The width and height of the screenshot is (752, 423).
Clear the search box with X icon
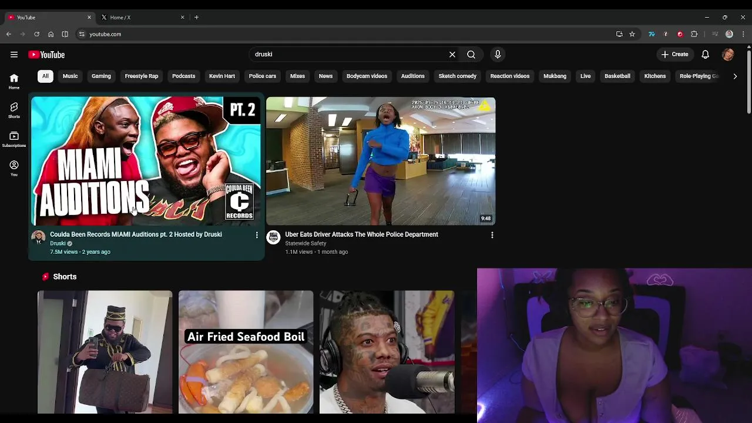tap(452, 54)
